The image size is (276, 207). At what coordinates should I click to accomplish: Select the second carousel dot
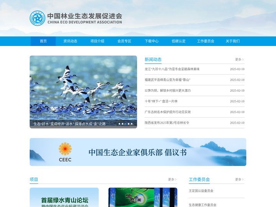click(x=123, y=124)
